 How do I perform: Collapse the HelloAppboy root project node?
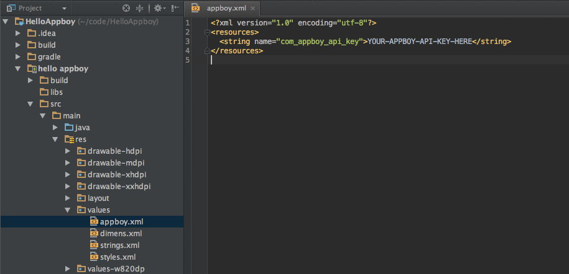point(6,22)
